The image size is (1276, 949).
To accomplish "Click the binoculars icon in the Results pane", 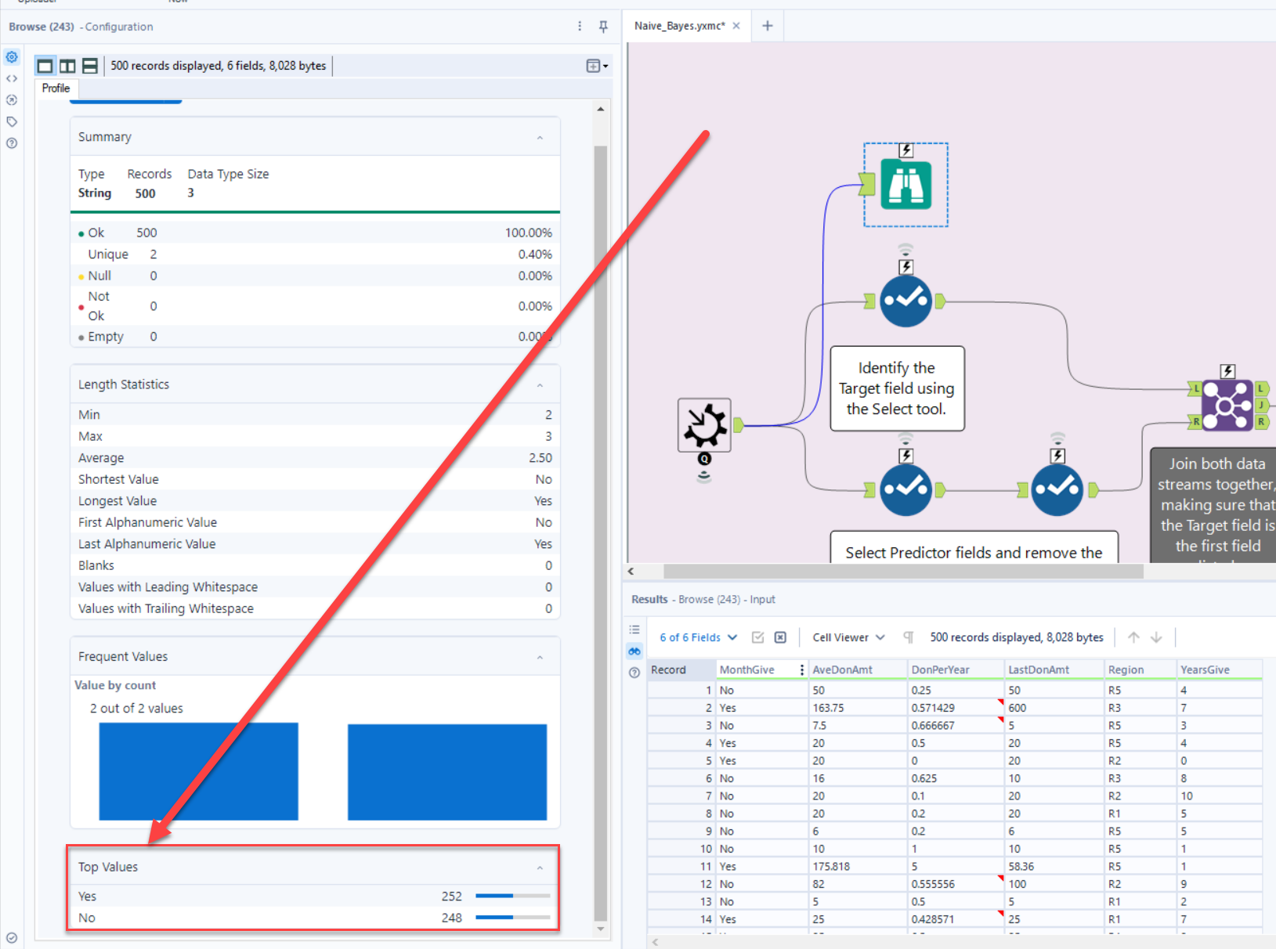I will [634, 651].
